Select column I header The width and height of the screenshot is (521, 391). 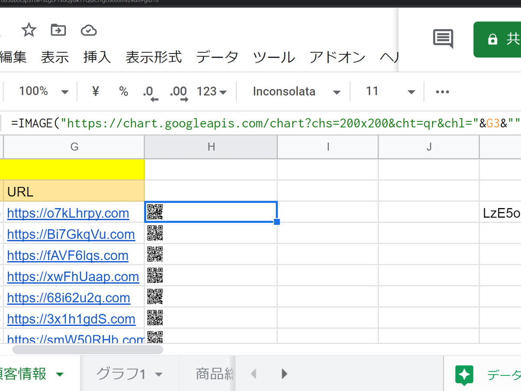328,147
